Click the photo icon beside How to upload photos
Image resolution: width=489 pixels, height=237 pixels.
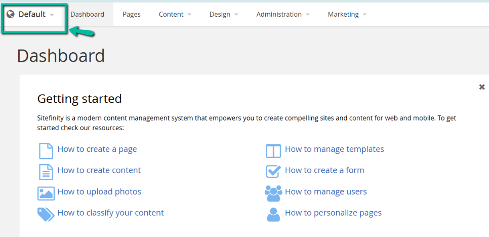46,193
